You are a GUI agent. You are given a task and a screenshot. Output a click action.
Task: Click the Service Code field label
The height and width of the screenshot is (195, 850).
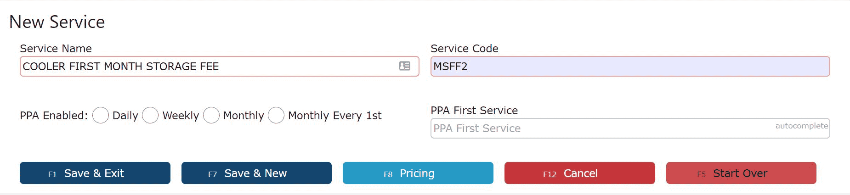coord(464,49)
